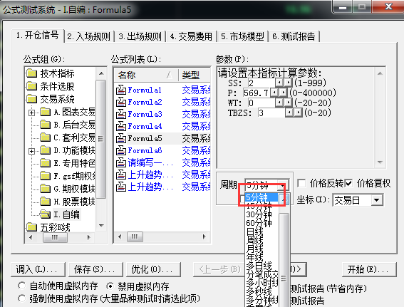Switch to 6.测试报告 tab

[x=294, y=36]
